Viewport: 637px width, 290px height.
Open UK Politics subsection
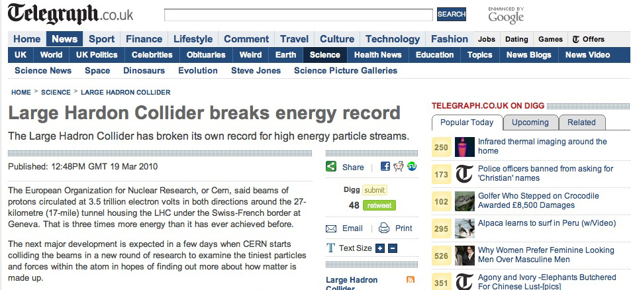point(97,55)
